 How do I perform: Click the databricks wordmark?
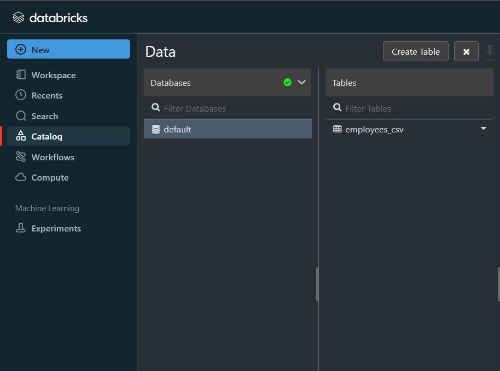tap(59, 18)
